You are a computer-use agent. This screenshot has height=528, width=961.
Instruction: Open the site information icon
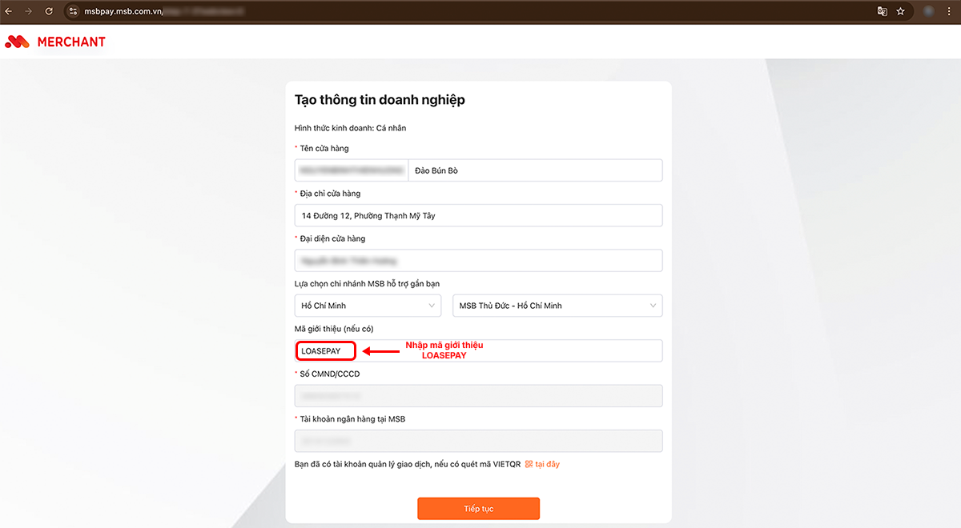point(73,12)
